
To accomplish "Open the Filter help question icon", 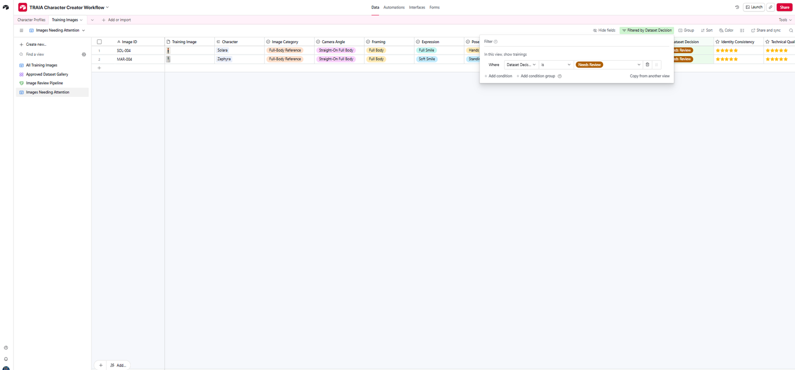I will pos(495,42).
